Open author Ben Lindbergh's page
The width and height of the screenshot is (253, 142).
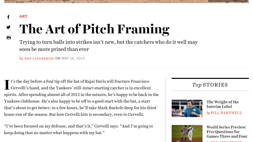[39, 59]
